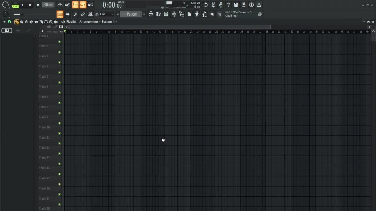Click the 90.000 tempo field
376x211 pixels.
48,5
